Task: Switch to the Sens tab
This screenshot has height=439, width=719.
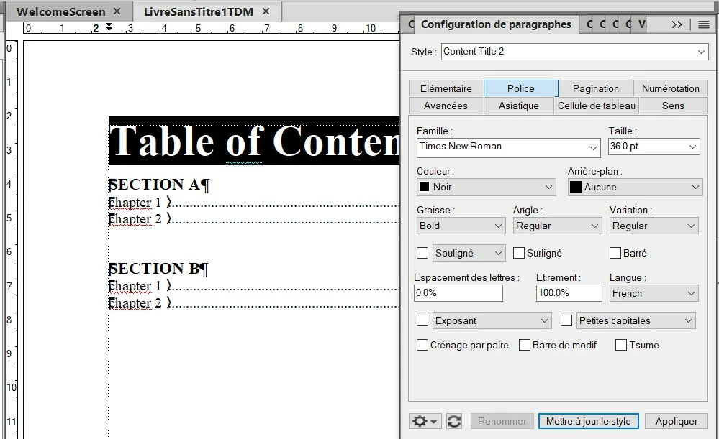Action: [673, 106]
